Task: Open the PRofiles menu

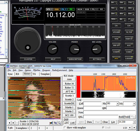Action: pyautogui.click(x=37, y=70)
